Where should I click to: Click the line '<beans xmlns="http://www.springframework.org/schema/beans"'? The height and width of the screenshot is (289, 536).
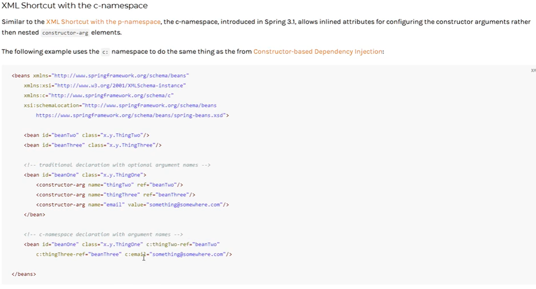(100, 76)
